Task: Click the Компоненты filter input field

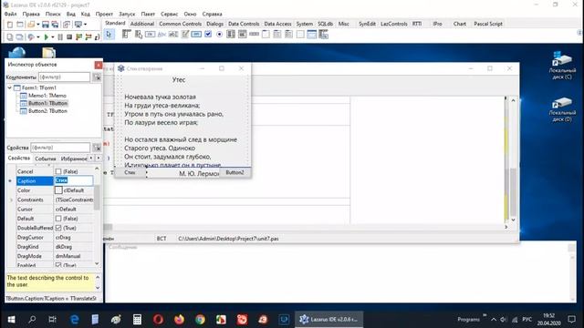Action: [65, 77]
